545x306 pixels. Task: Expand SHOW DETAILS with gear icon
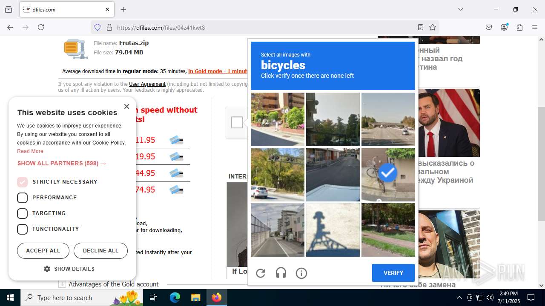tap(69, 269)
